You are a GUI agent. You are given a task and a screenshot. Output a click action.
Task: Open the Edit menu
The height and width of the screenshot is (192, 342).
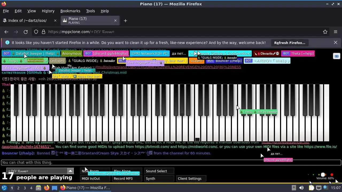18,11
